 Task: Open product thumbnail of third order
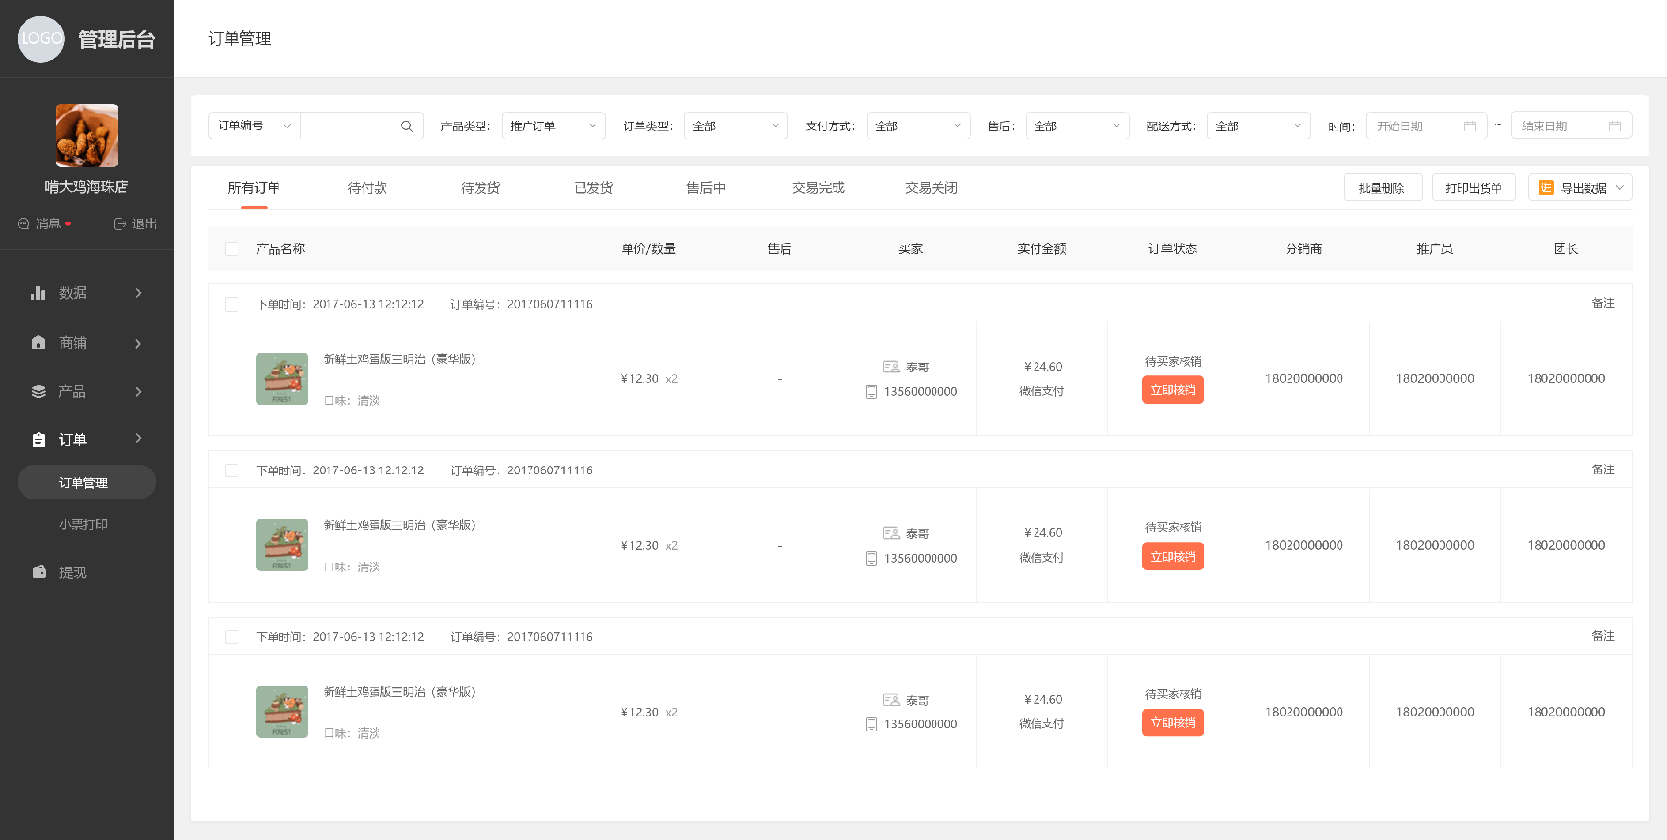coord(281,712)
